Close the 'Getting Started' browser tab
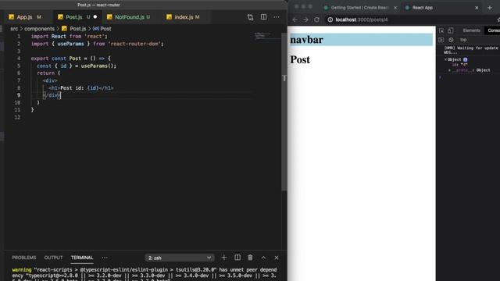500x281 pixels. tap(395, 8)
